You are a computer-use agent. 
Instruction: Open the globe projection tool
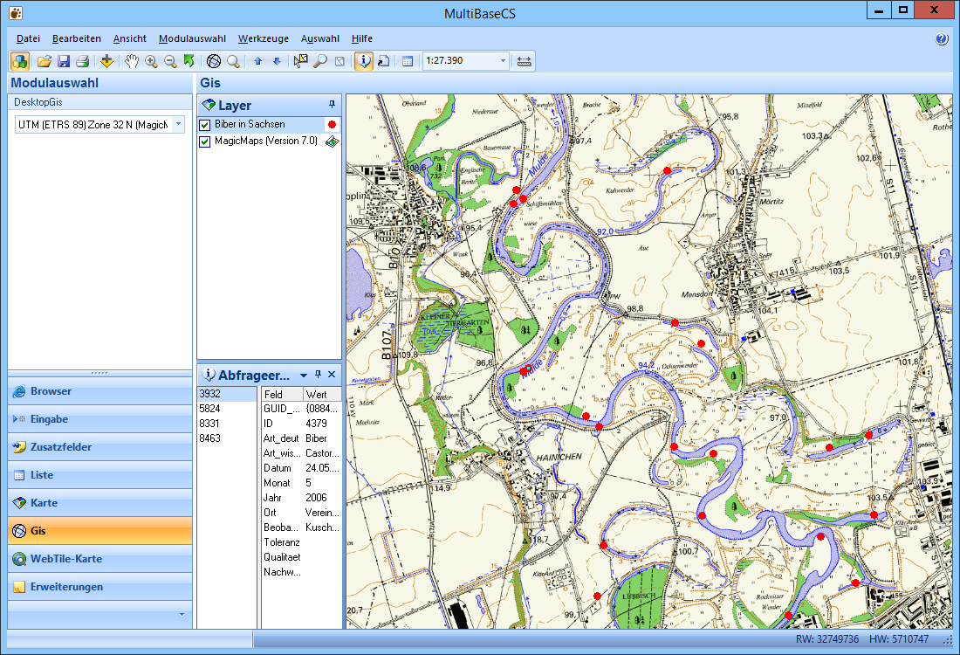coord(213,61)
